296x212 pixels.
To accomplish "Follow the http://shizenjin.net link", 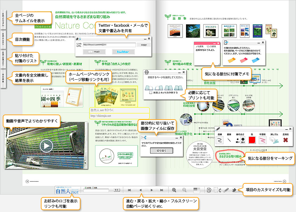I will click(119, 116).
